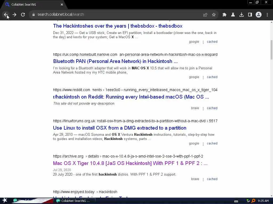Screen dimensions: 273x204
Task: Click google engine under Linux OSX result
Action: pyautogui.click(x=194, y=143)
